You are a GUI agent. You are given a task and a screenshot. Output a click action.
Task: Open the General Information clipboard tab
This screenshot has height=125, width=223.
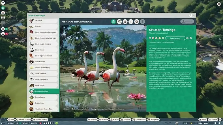click(x=113, y=22)
